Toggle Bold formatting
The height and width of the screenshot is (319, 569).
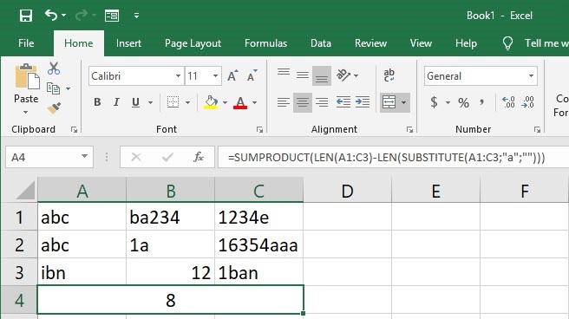click(x=97, y=102)
